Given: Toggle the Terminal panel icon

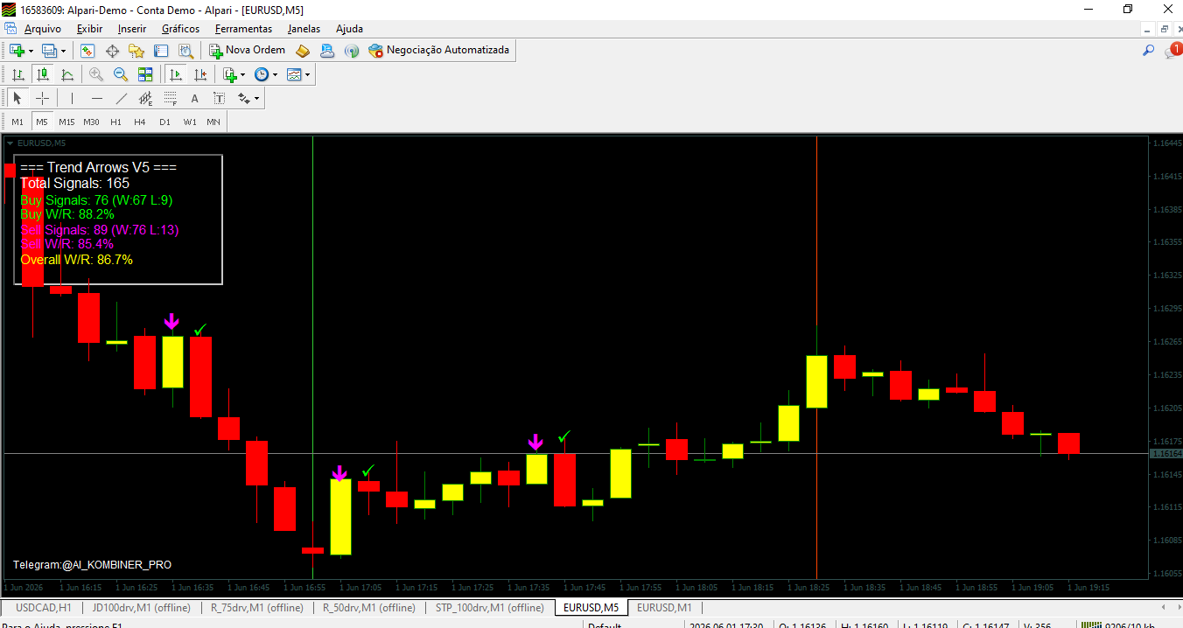Looking at the screenshot, I should coord(161,51).
